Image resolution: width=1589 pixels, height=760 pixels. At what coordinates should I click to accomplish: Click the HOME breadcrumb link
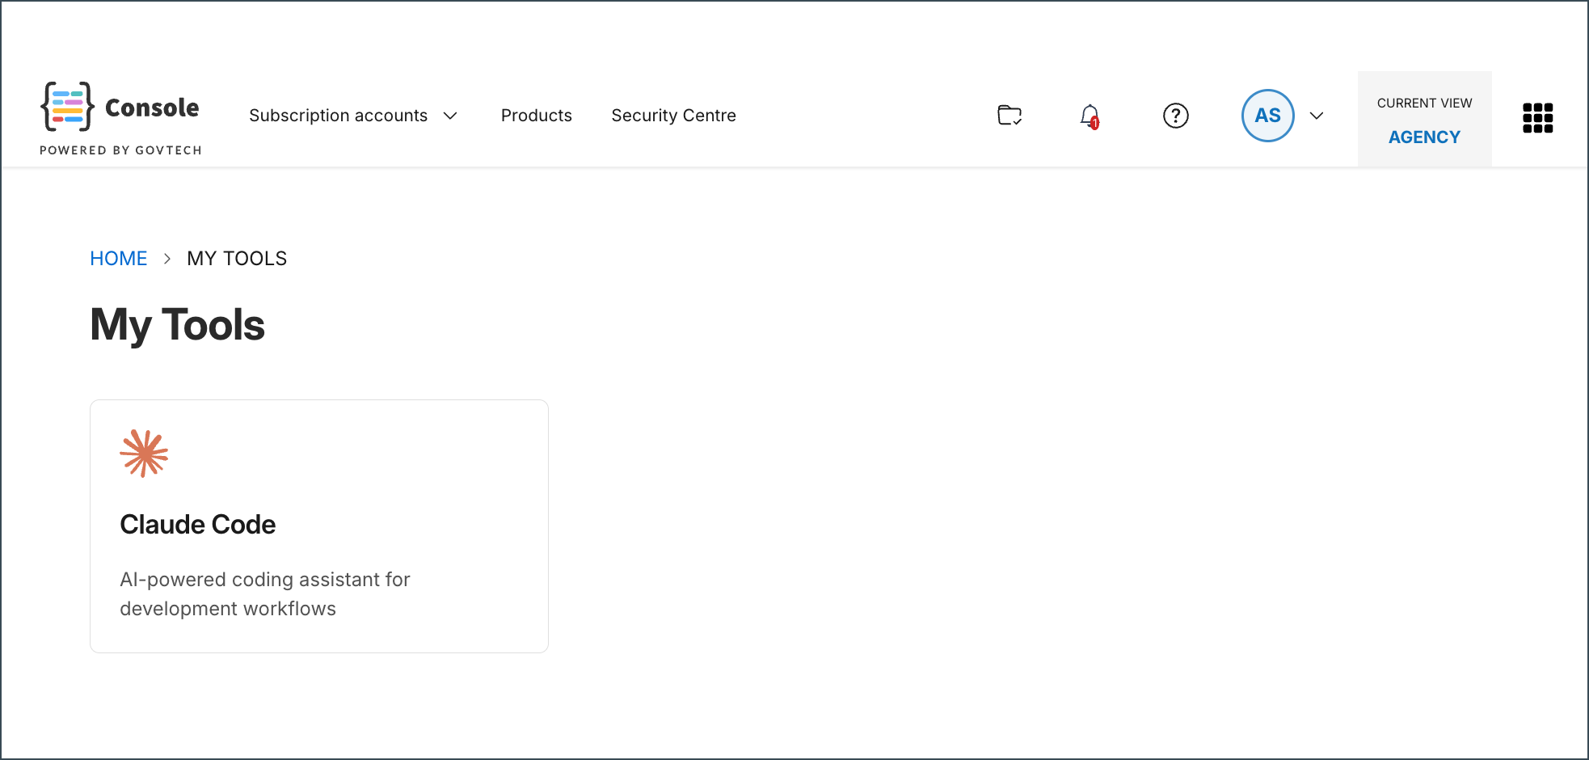[x=119, y=259]
